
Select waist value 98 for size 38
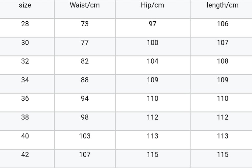85,117
